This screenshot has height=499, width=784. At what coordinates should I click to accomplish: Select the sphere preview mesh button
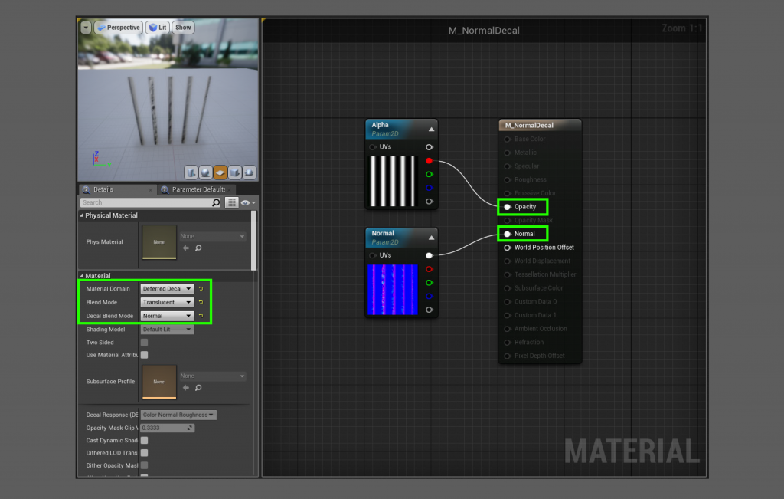(x=205, y=172)
